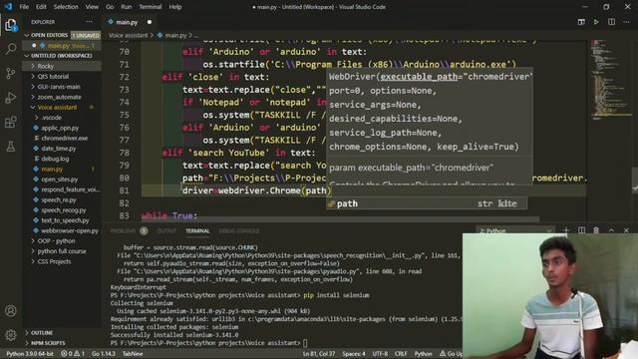Screen dimensions: 638x359
Task: Open the Run and Debug view
Action: (x=11, y=98)
